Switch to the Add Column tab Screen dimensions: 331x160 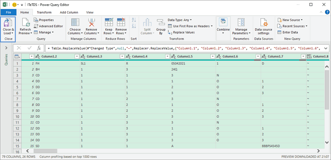(x=69, y=12)
